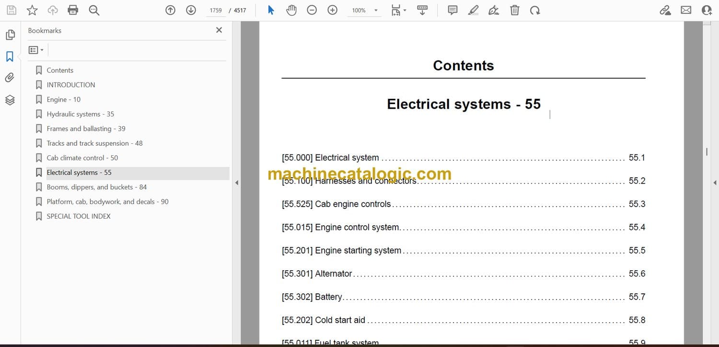This screenshot has height=347, width=719.
Task: Click the Delete trash icon
Action: 514,10
